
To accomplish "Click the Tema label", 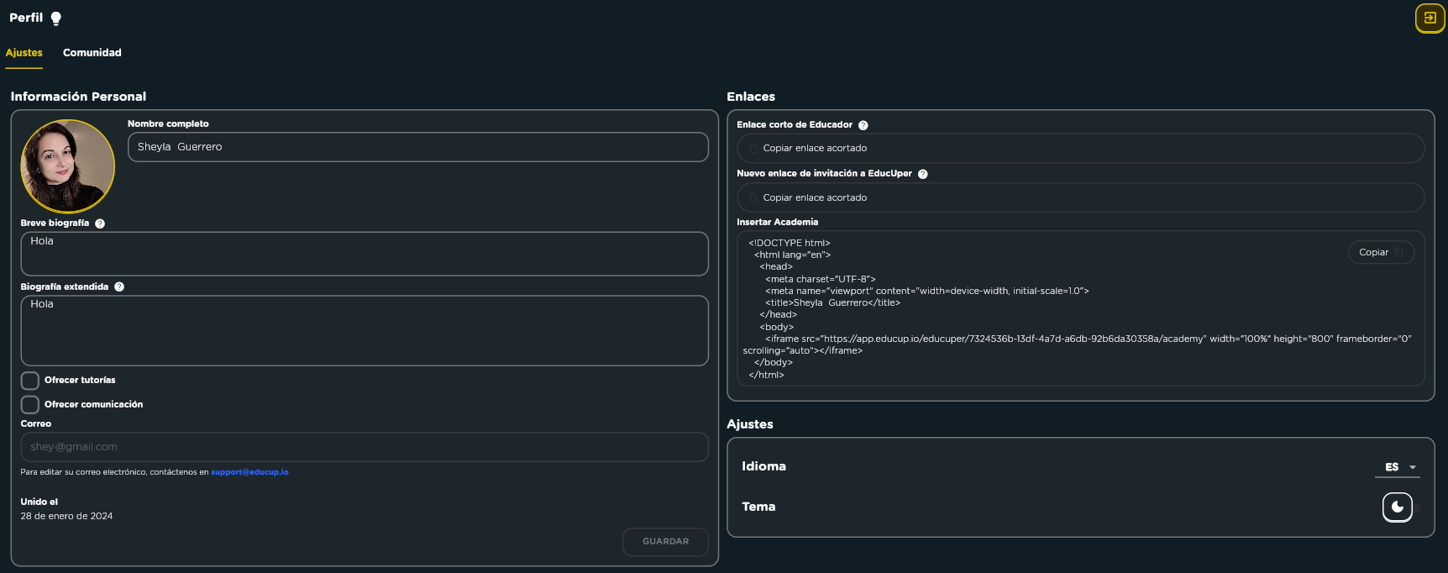I will tap(758, 507).
